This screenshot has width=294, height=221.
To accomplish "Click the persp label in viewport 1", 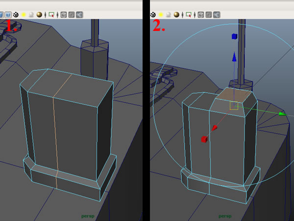I will 88,216.
